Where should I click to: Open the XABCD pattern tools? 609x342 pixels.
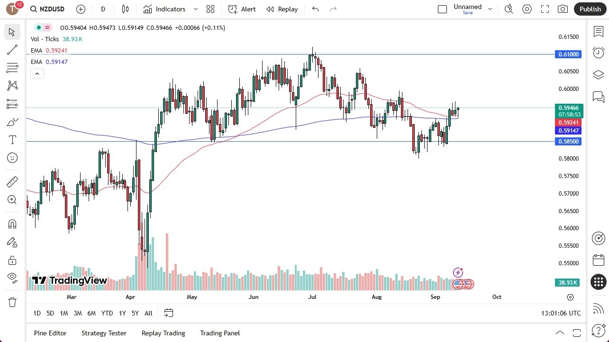[x=12, y=86]
